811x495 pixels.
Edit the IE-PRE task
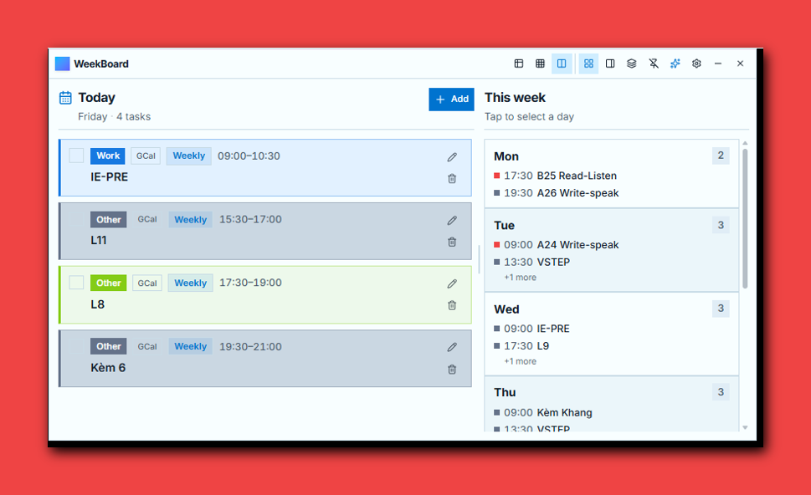[452, 157]
